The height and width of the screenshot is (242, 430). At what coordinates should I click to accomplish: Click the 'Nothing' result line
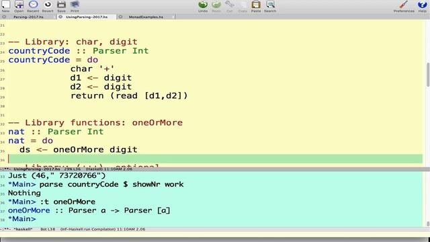tap(24, 193)
